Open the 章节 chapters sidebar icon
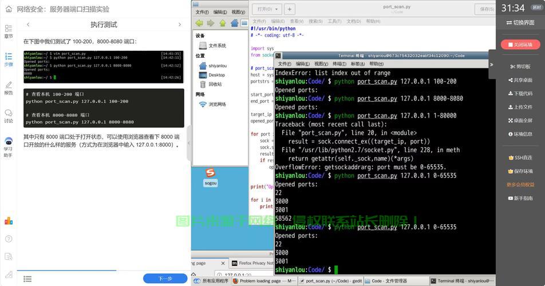This screenshot has width=545, height=286. coord(9,31)
